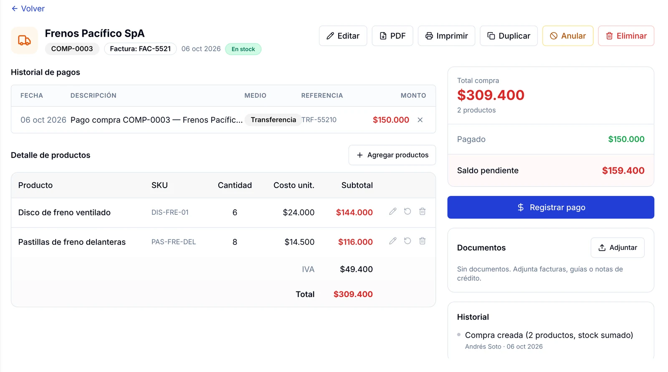Image resolution: width=668 pixels, height=372 pixels.
Task: Click the Saldo pendiente amount $159.400
Action: (x=623, y=171)
